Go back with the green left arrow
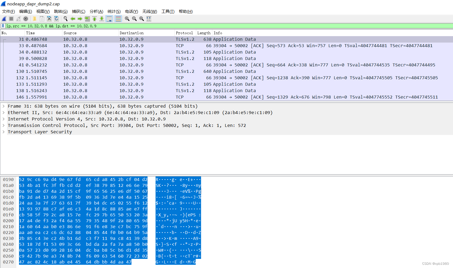Viewport: 453px width, 268px height. pyautogui.click(x=73, y=19)
